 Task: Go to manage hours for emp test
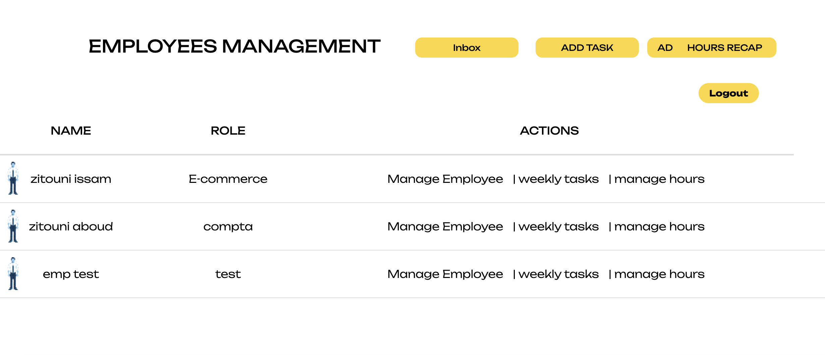coord(659,274)
